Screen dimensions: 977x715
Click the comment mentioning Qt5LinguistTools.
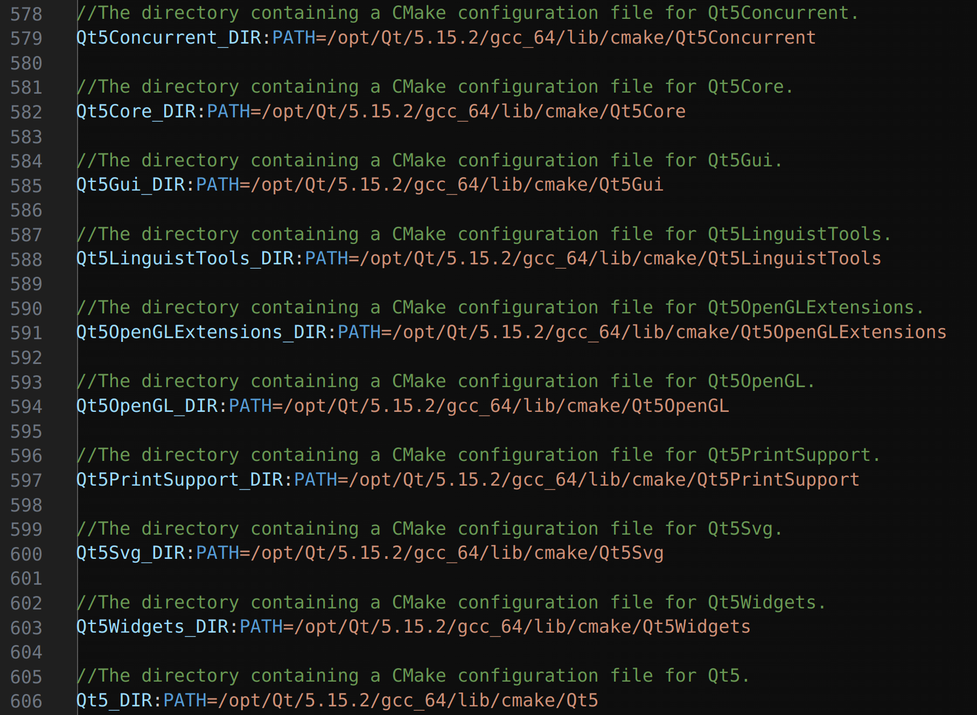click(484, 234)
